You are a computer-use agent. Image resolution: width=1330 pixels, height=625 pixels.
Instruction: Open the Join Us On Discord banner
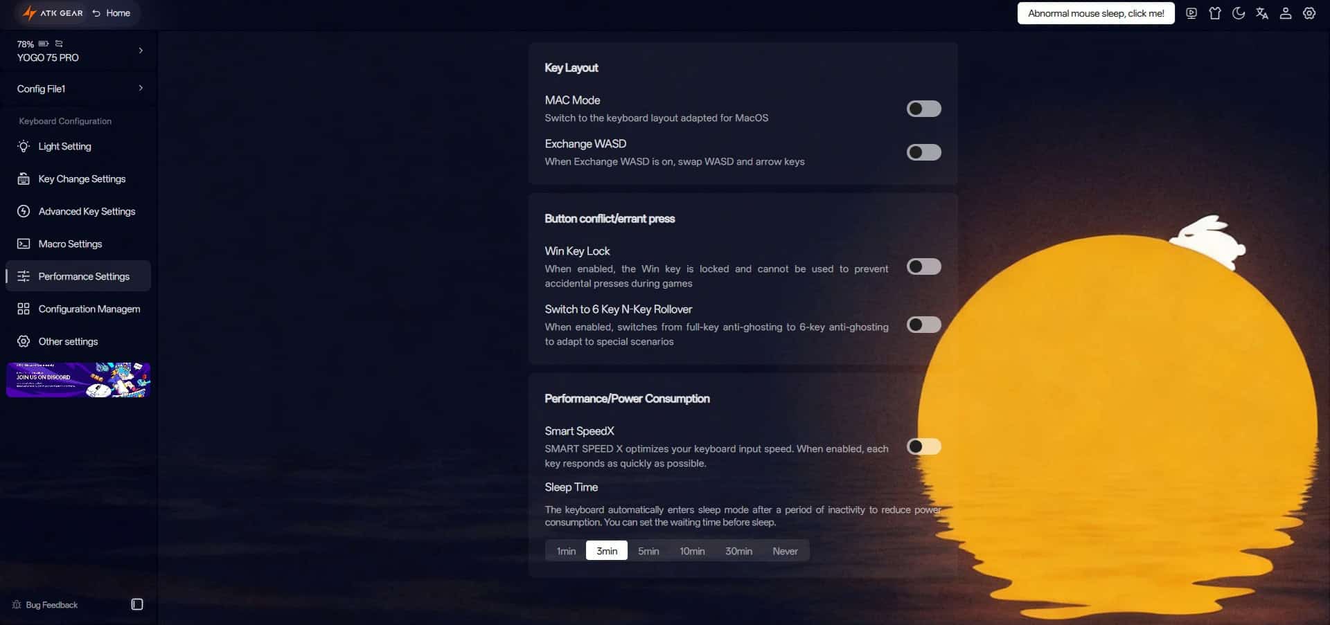(78, 380)
